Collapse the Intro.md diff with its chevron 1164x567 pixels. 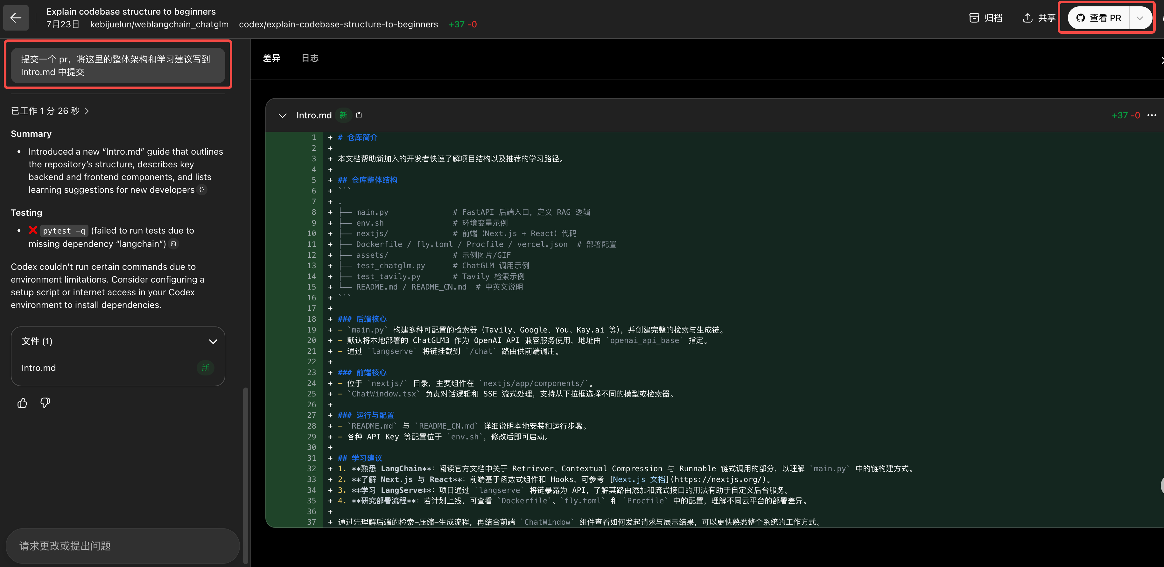(283, 115)
